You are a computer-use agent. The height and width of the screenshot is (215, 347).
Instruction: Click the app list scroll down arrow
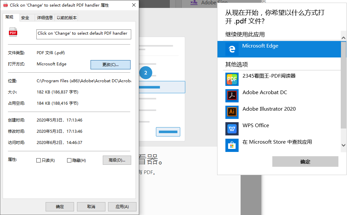[x=343, y=145]
